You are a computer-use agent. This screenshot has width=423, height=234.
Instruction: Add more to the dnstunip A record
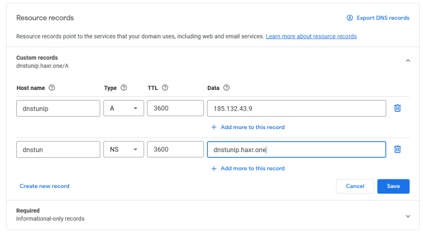[x=253, y=127]
